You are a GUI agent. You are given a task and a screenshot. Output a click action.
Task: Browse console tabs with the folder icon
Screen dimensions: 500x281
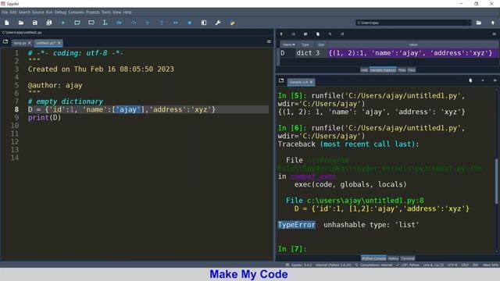coord(281,81)
